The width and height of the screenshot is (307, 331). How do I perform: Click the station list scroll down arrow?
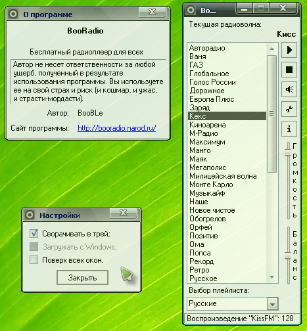click(x=272, y=277)
